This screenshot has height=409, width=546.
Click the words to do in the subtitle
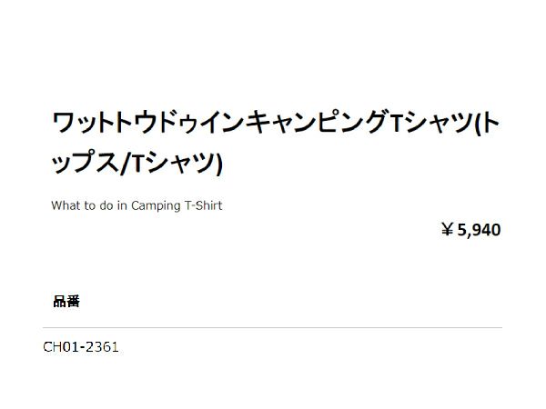(101, 205)
